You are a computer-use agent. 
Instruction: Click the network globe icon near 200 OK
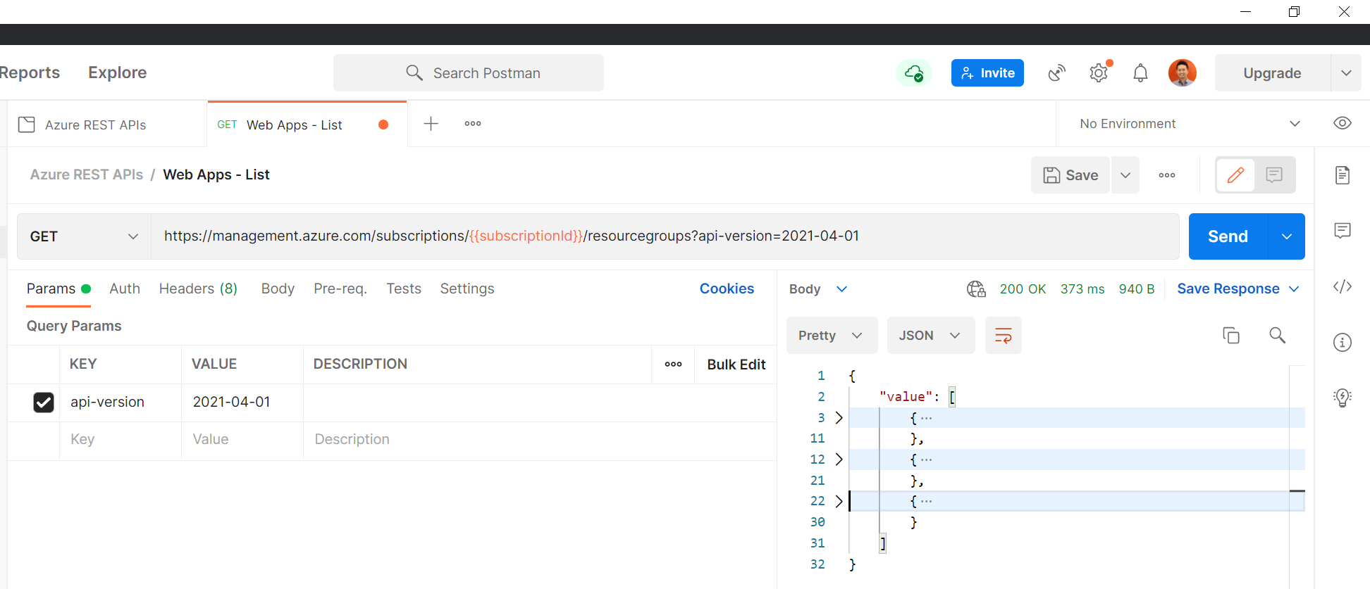[976, 289]
